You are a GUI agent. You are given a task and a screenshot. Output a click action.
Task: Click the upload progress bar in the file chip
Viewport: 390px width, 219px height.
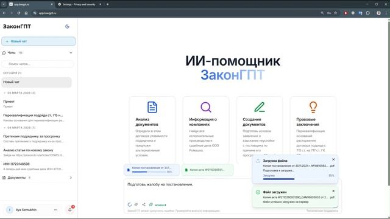(149, 172)
